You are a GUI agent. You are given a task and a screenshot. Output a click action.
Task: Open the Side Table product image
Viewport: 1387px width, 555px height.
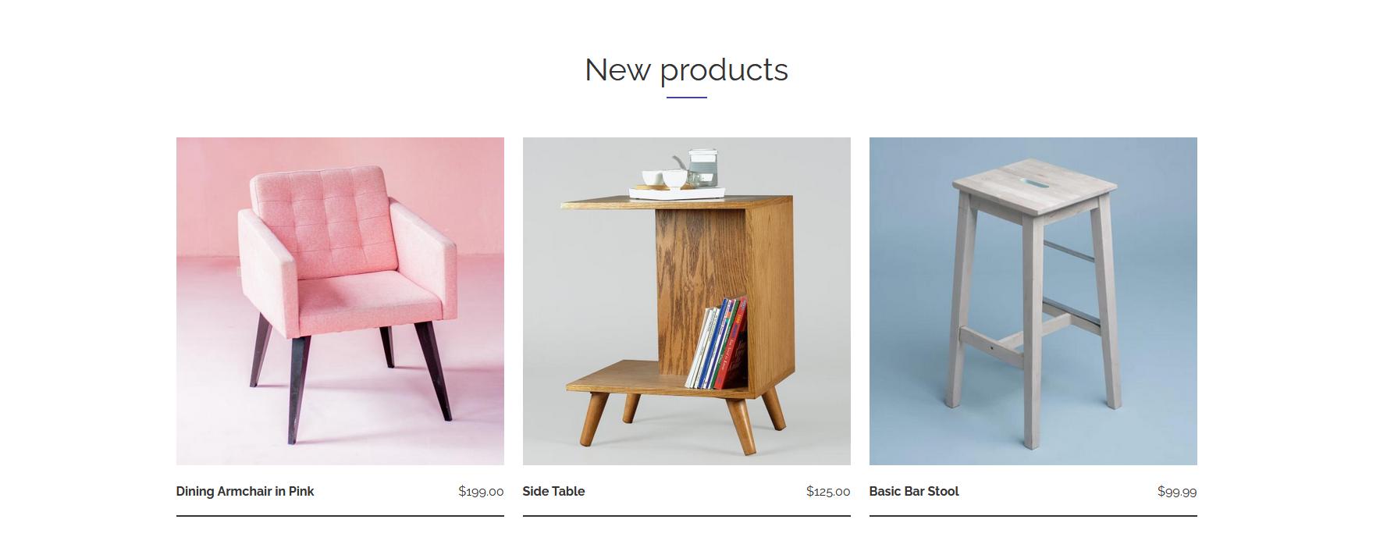point(686,301)
